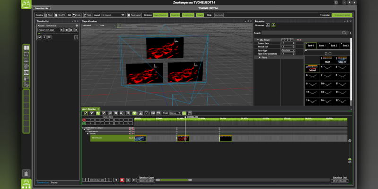378x189 pixels.
Task: Click the first Grouping icon in Properties
Action: coord(268,25)
